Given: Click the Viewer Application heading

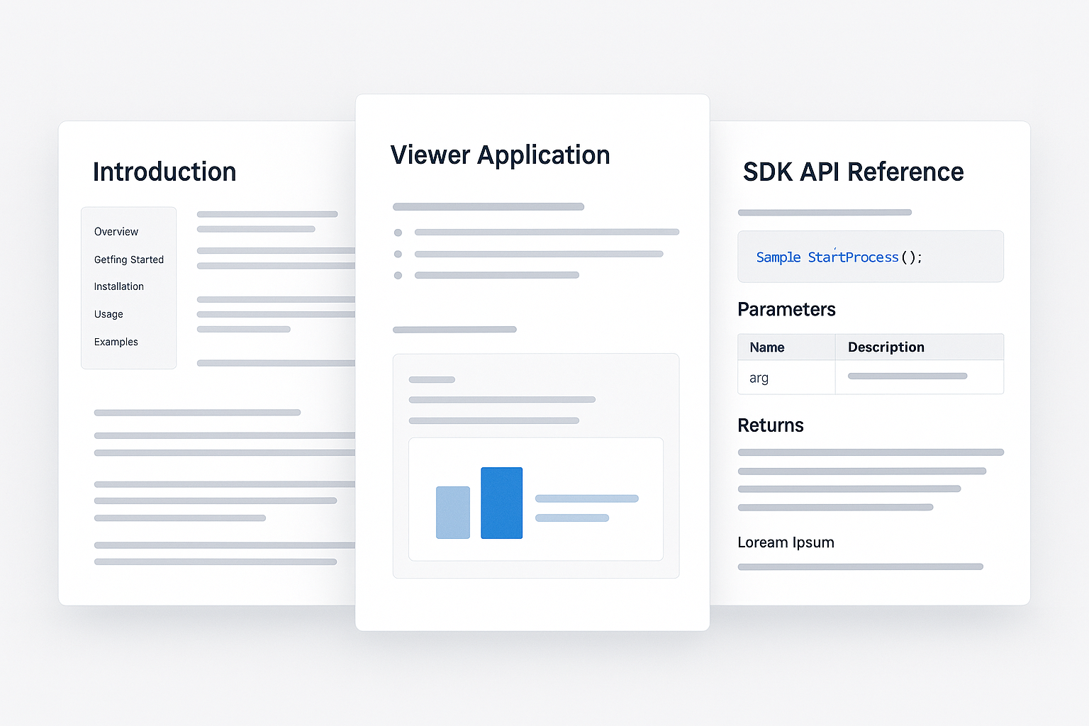Looking at the screenshot, I should [x=500, y=155].
